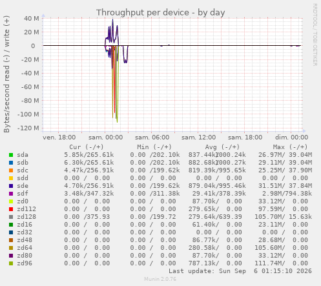Select the zd0 device label
The height and width of the screenshot is (286, 321).
pos(23,201)
